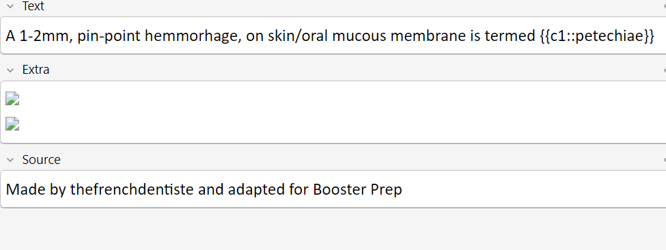The width and height of the screenshot is (666, 250).
Task: Click the Source field label
Action: (x=41, y=160)
